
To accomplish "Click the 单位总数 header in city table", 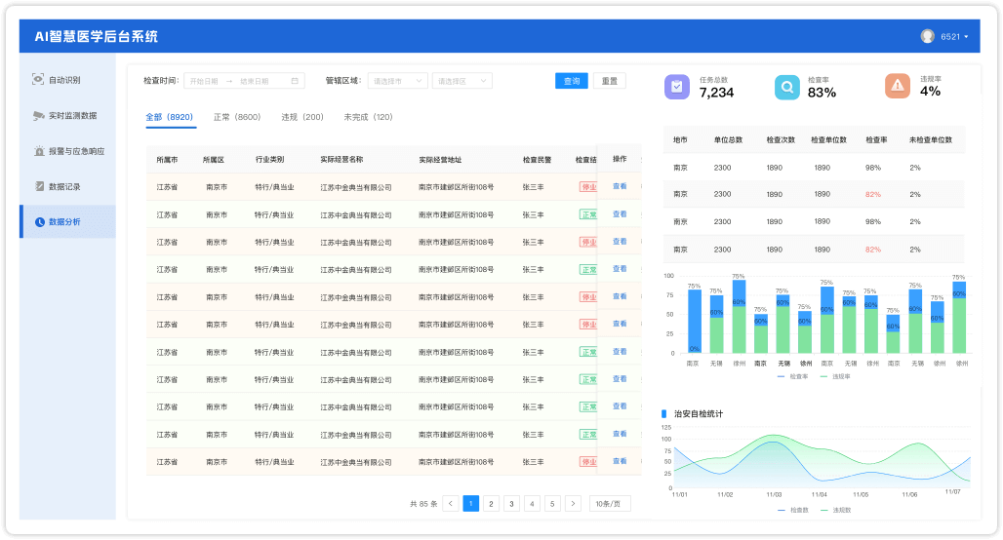I will tap(728, 139).
